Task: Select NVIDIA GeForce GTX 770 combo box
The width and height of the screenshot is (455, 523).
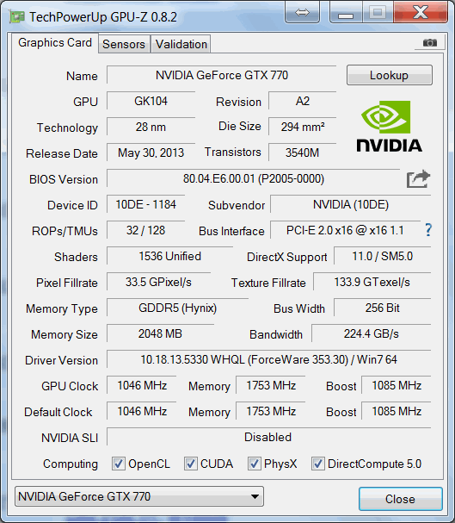Action: pyautogui.click(x=139, y=496)
